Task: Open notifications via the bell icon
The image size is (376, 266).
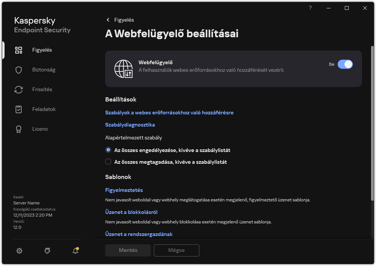Action: pos(75,251)
